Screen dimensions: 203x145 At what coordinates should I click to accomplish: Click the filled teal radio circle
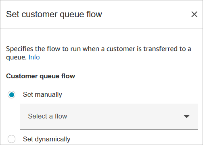tap(11, 95)
